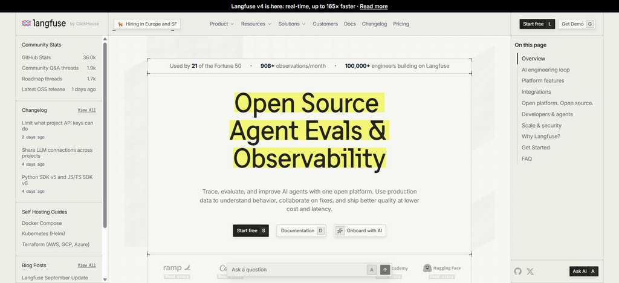Open 'Share LLM connections across projects'

point(57,153)
